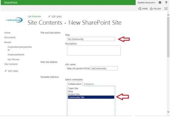Click the URL name input field
The image size is (170, 117).
(104, 68)
